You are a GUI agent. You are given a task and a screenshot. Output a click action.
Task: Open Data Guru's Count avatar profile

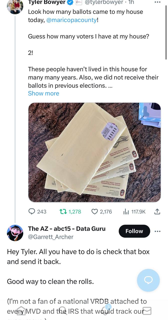pyautogui.click(x=15, y=233)
